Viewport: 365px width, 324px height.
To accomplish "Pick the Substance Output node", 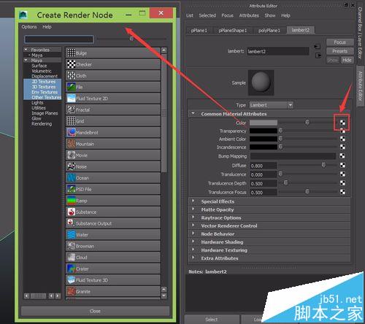I will click(x=113, y=223).
